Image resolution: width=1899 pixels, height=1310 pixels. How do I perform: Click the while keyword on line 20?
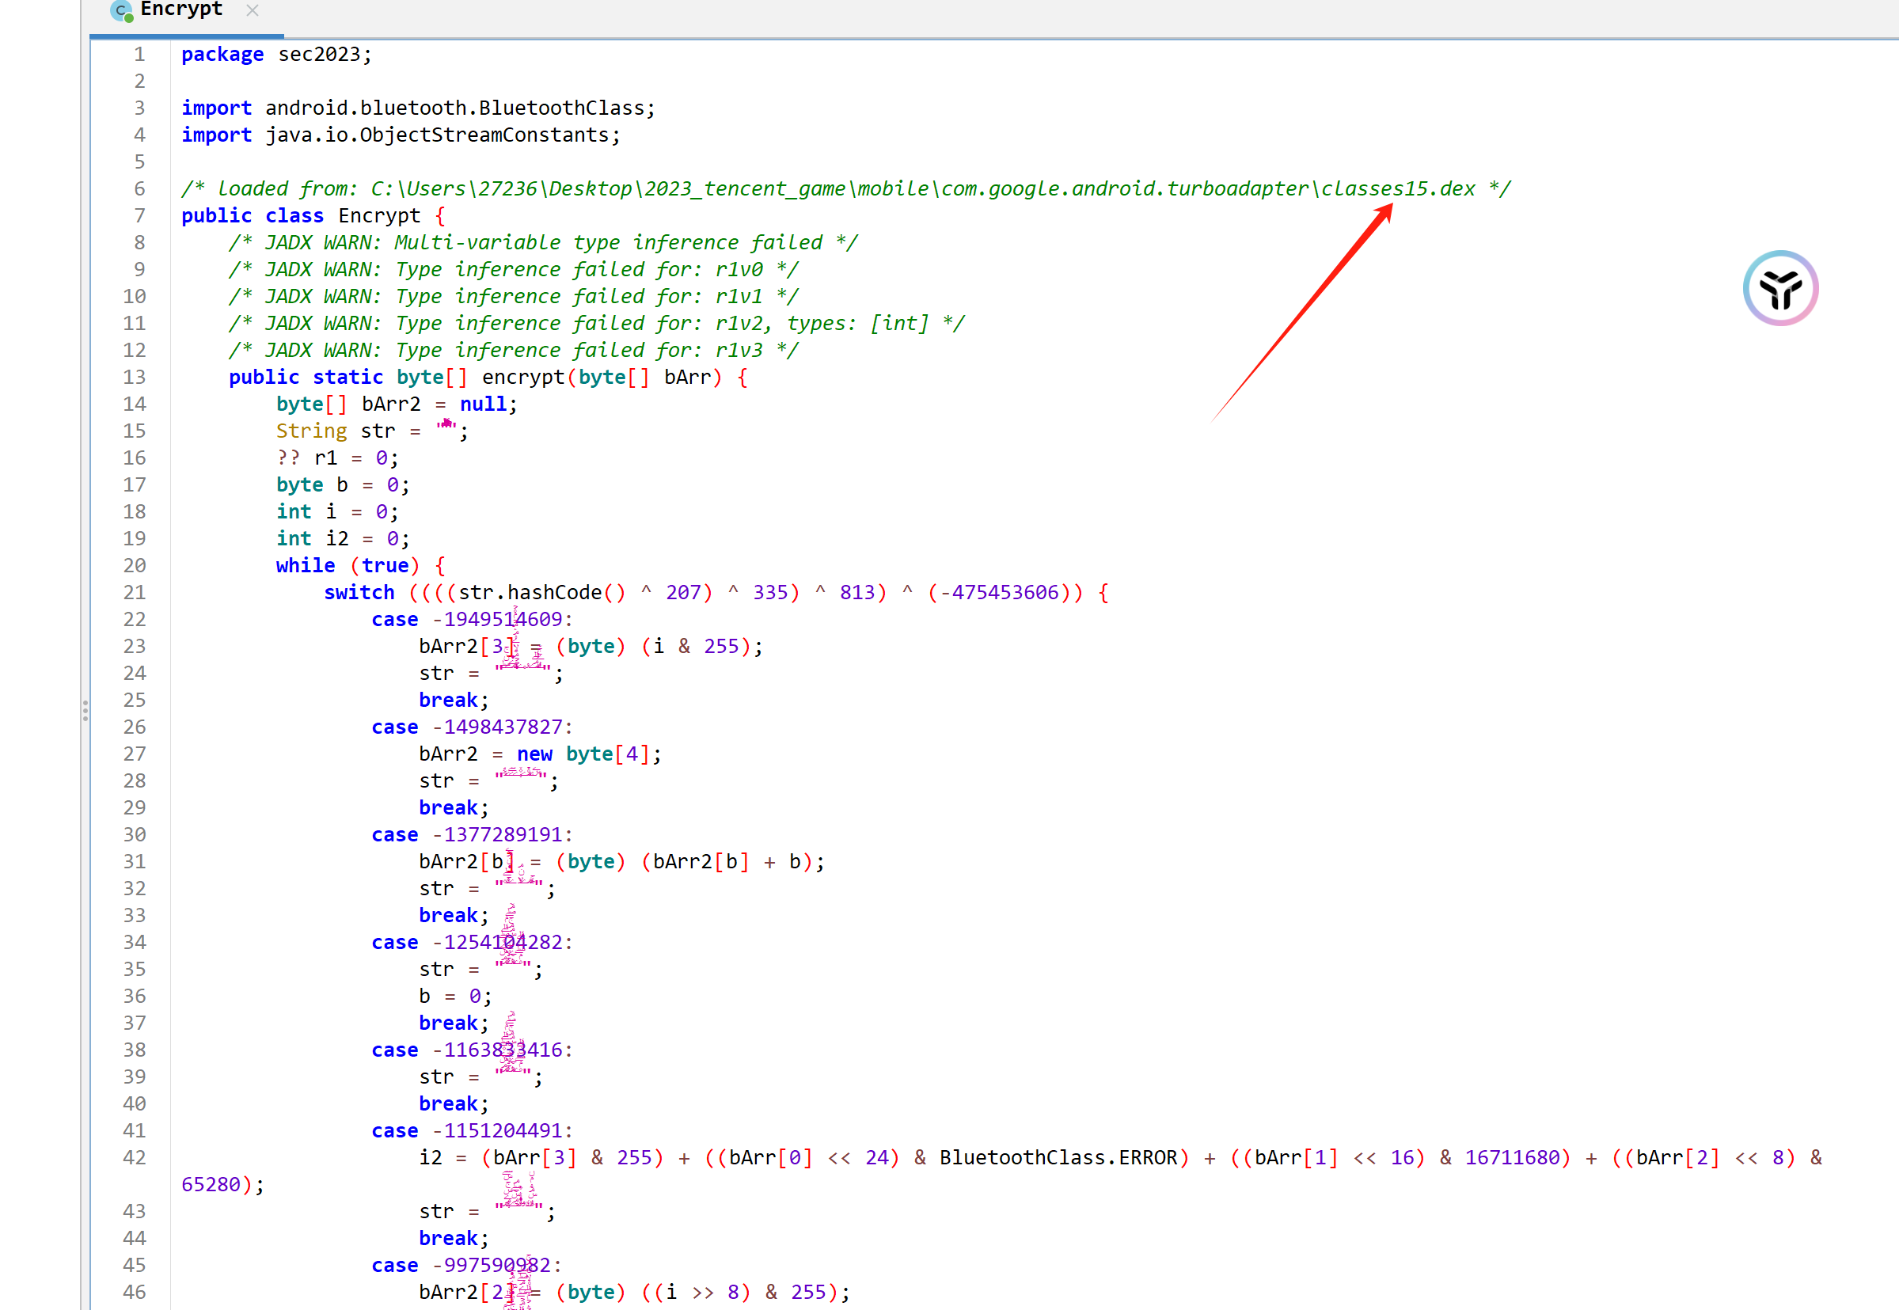(x=306, y=565)
